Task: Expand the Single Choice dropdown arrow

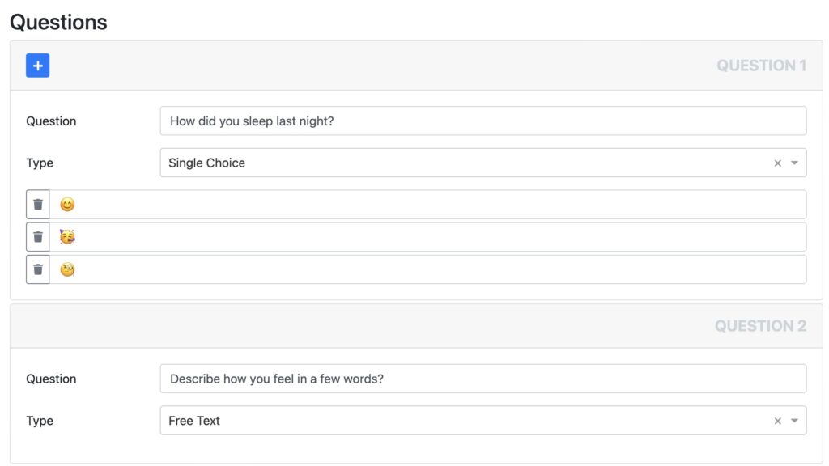Action: coord(794,163)
